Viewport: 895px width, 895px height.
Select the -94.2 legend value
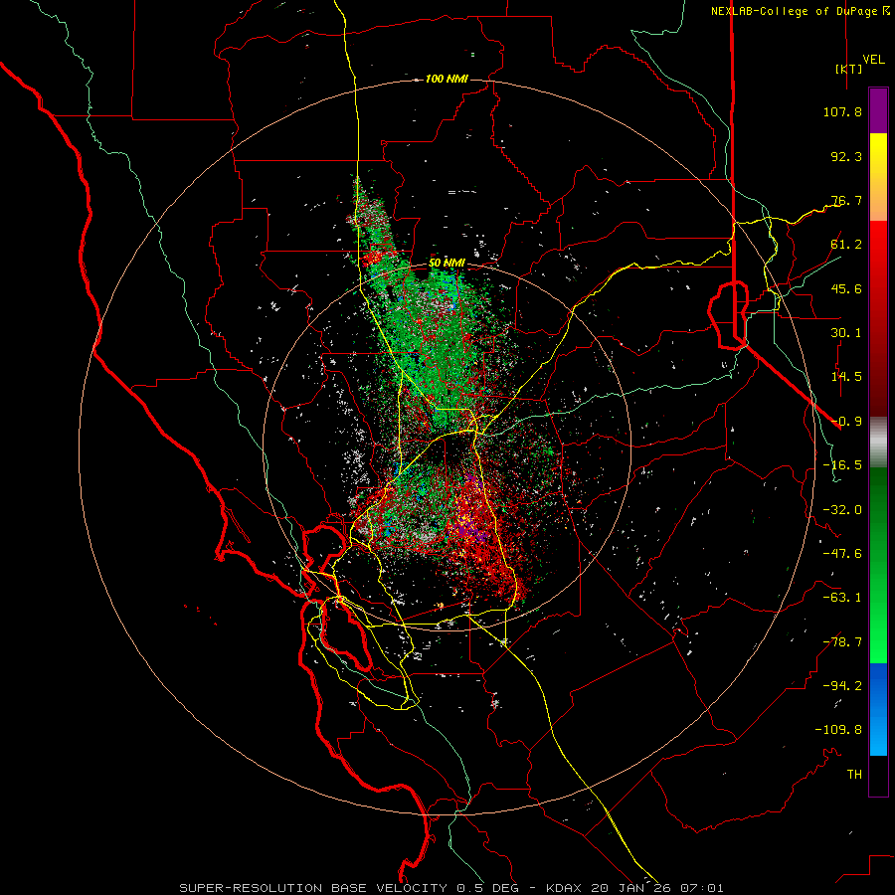point(842,686)
